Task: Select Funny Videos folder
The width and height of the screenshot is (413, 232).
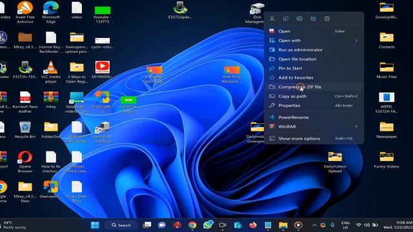Action: pyautogui.click(x=387, y=160)
